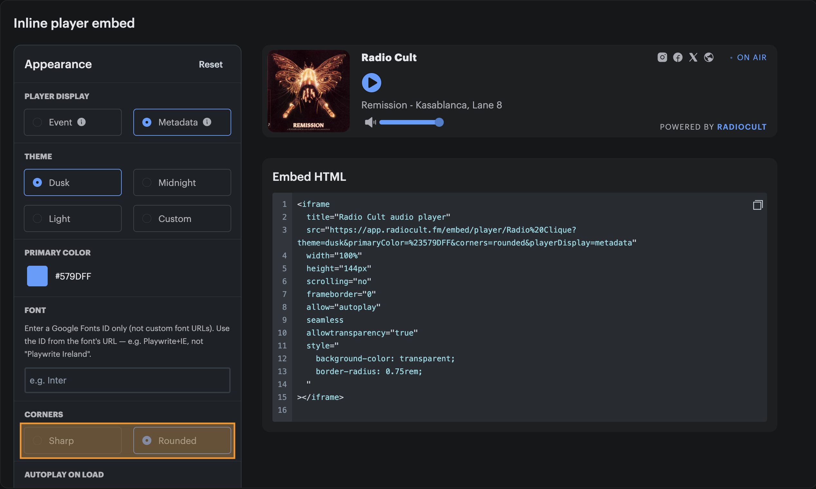816x489 pixels.
Task: Mute the player with the speaker icon
Action: (370, 122)
